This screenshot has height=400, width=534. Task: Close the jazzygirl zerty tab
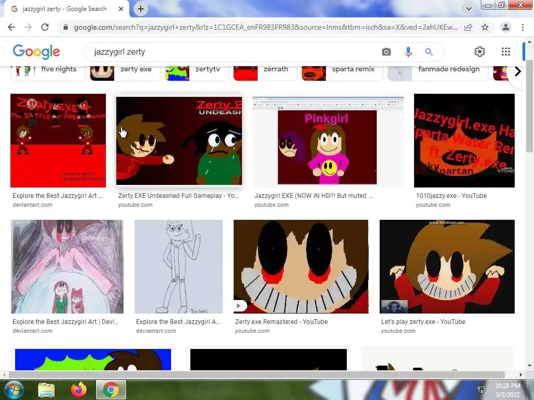point(121,9)
